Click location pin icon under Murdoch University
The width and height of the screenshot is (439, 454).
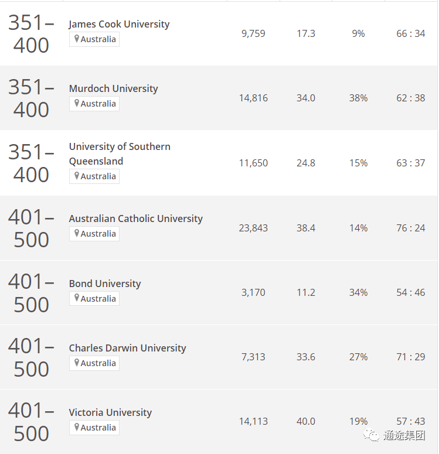tap(77, 103)
